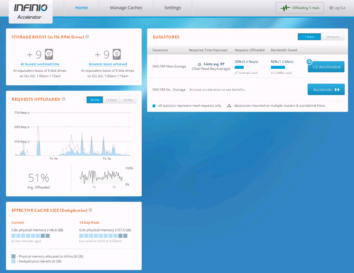Open the Settings tab
This screenshot has width=354, height=273.
click(173, 8)
